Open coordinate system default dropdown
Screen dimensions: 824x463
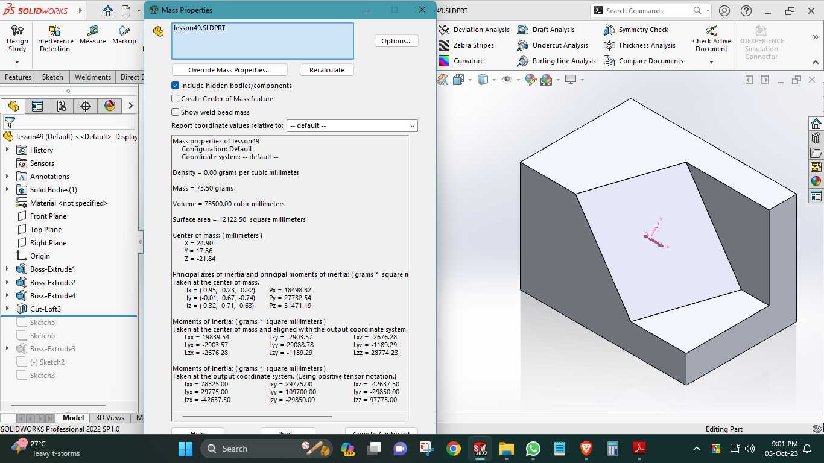(352, 125)
